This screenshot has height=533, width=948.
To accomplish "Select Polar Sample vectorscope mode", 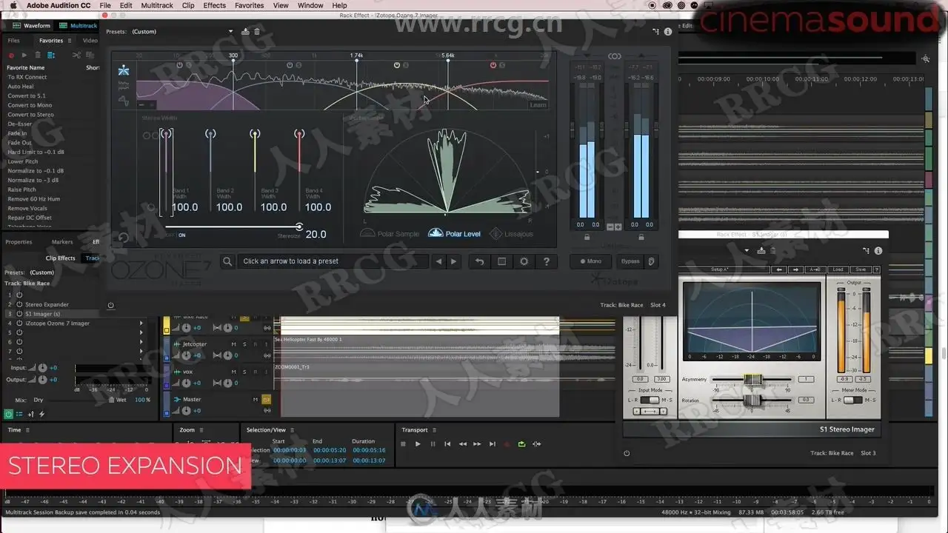I will [x=390, y=234].
